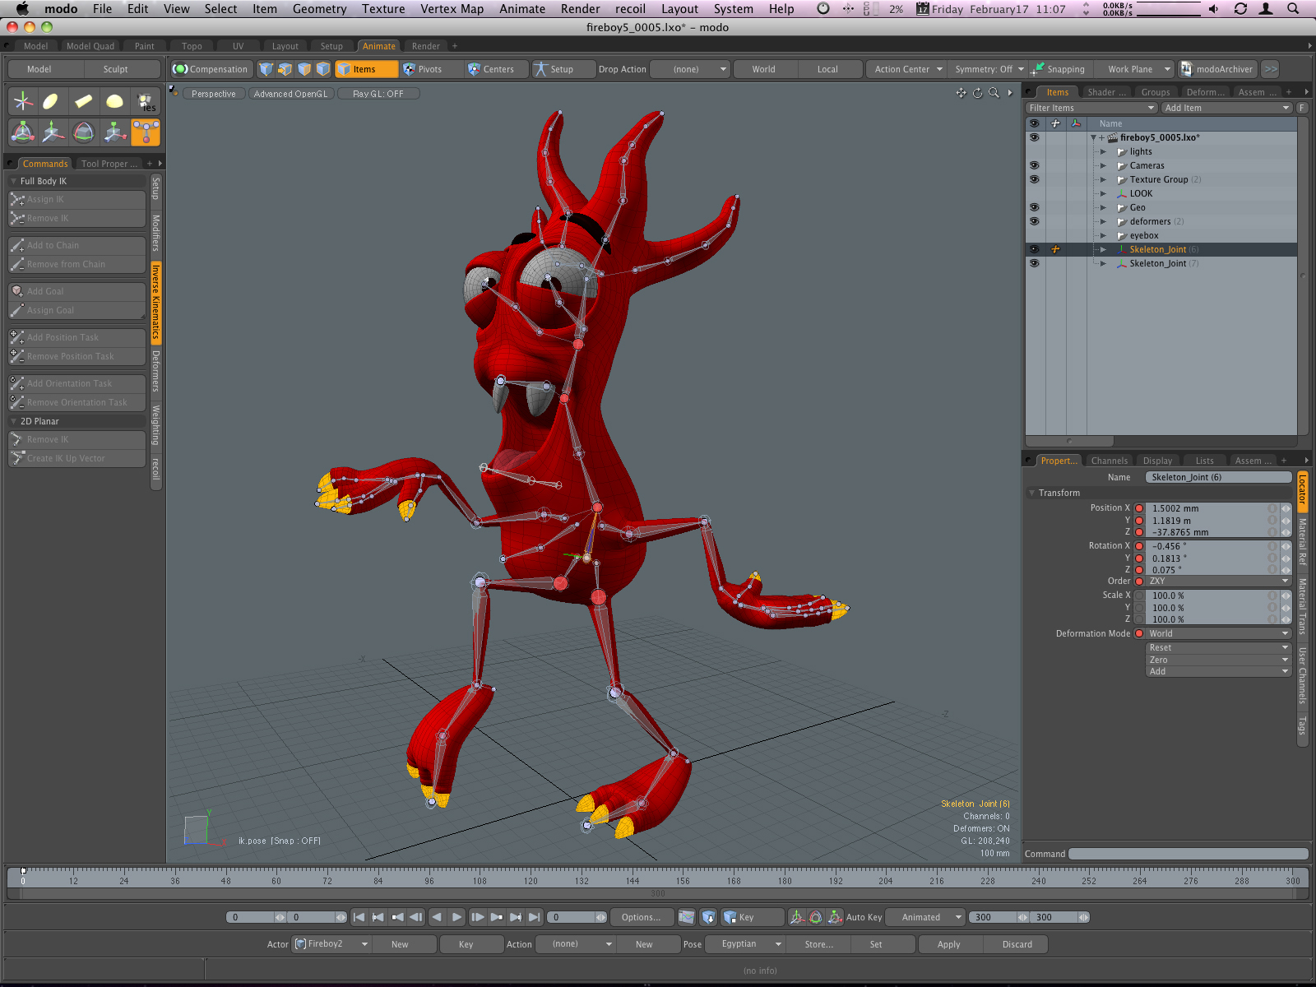The image size is (1316, 987).
Task: Open the Rotation Order ZXY dropdown
Action: (x=1219, y=581)
